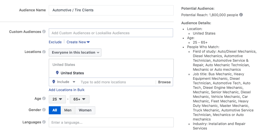Click the gray United States header
Screen dimensions: 259x135
click(x=64, y=65)
